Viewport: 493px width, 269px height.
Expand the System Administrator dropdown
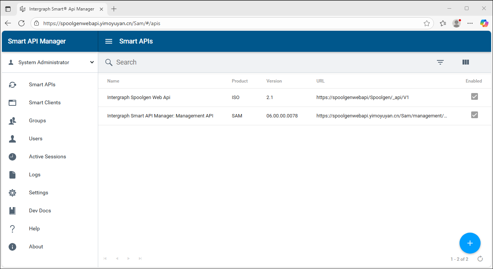pos(92,62)
